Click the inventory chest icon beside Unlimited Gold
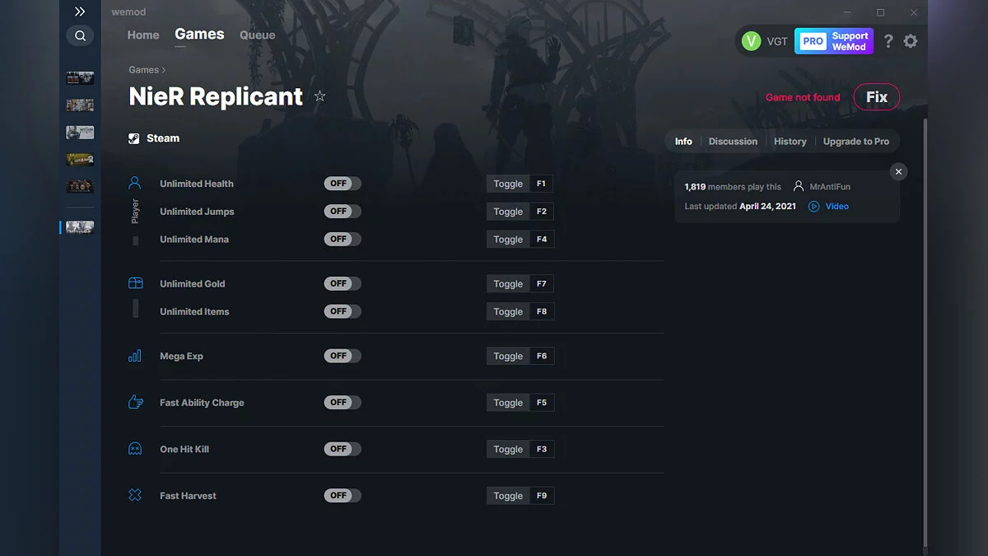This screenshot has width=988, height=556. [x=135, y=283]
